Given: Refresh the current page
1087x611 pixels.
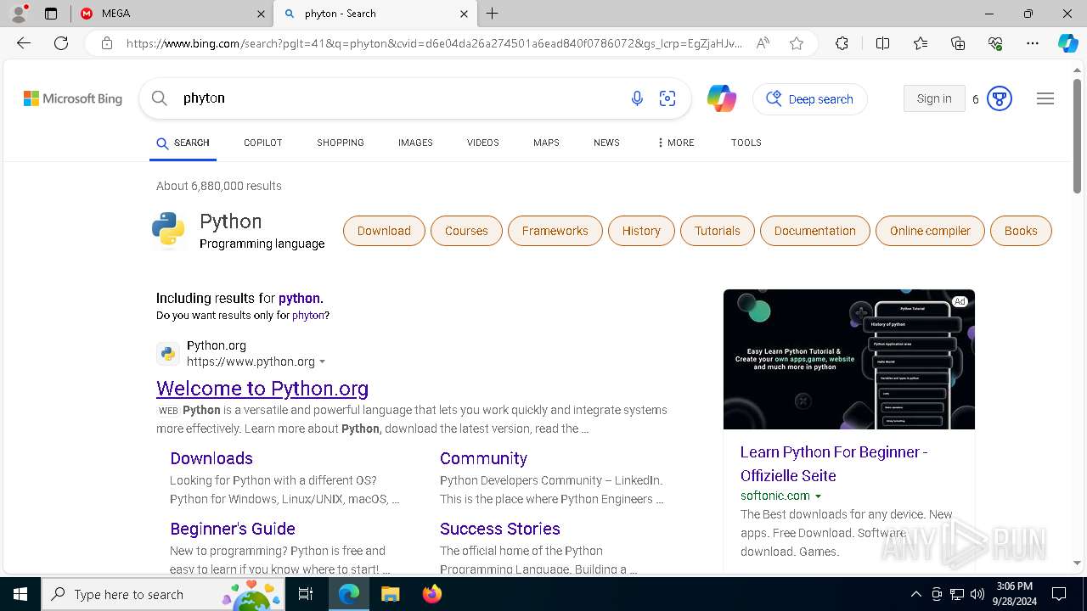Looking at the screenshot, I should pyautogui.click(x=61, y=43).
